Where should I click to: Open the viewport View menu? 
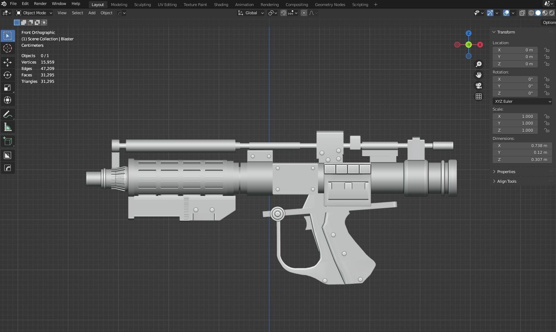62,13
